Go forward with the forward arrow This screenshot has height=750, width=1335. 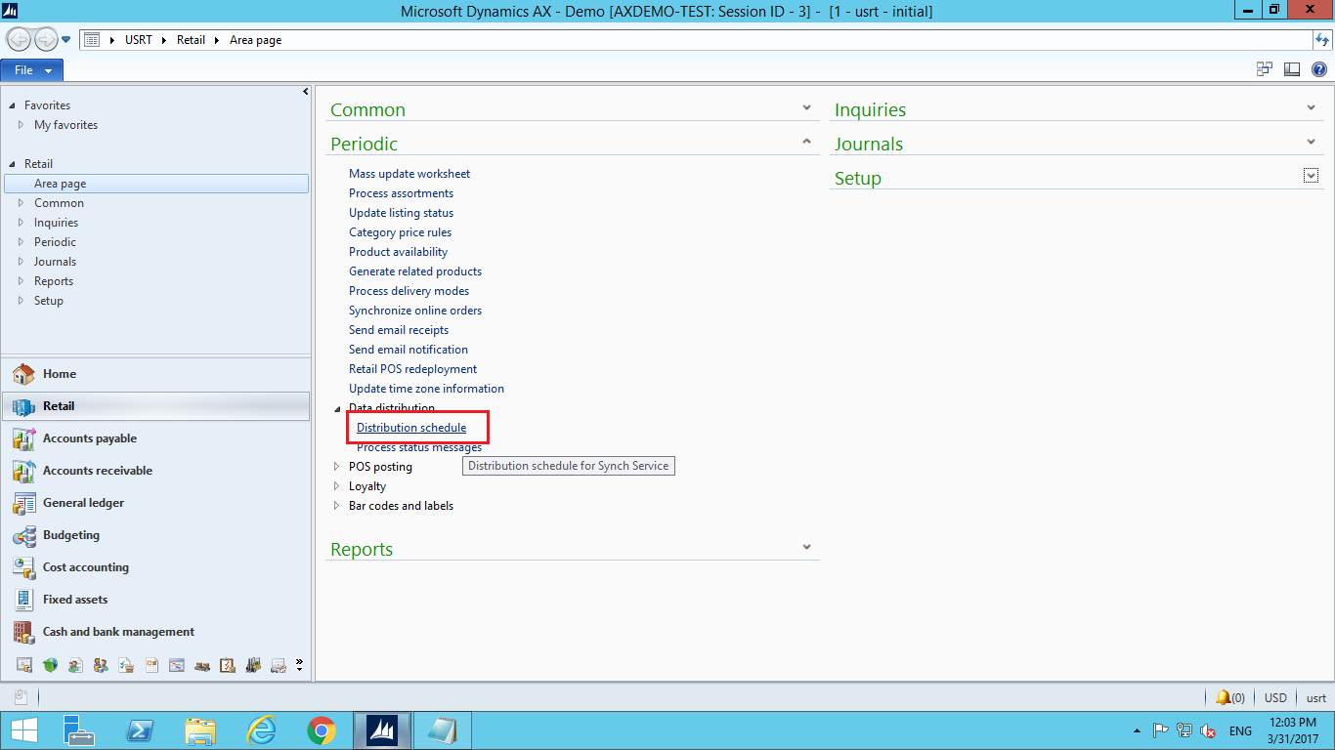pyautogui.click(x=45, y=40)
